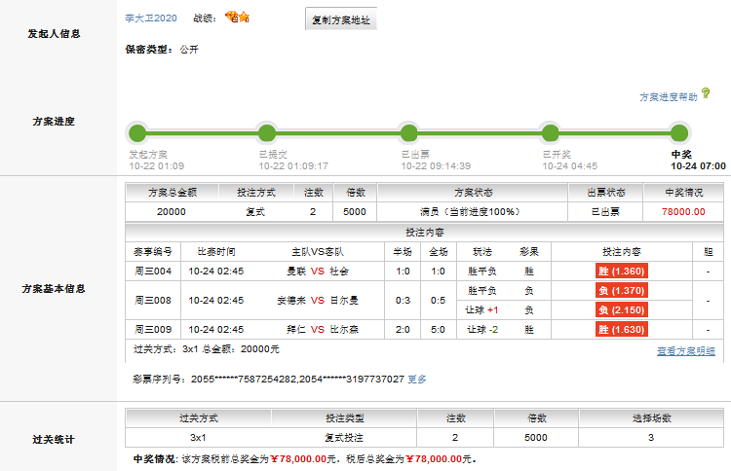The height and width of the screenshot is (471, 731).
Task: Open the 查看方案明细 link
Action: pyautogui.click(x=685, y=351)
